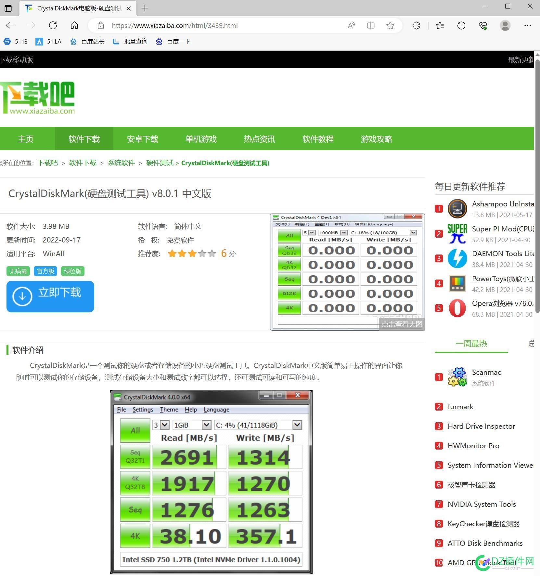Viewport: 540px width, 576px height.
Task: Open Read Aloud icon in address bar
Action: [351, 25]
